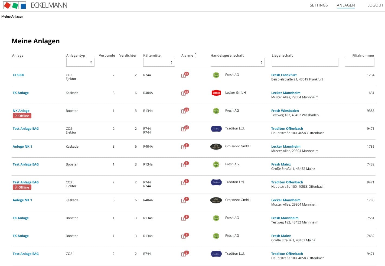Click the Anlage column header
This screenshot has width=385, height=266.
18,56
